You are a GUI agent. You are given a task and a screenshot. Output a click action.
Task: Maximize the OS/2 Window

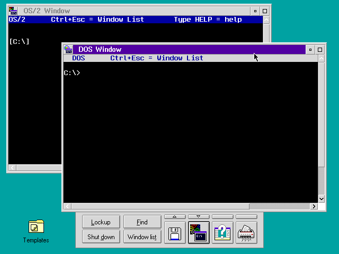[265, 11]
